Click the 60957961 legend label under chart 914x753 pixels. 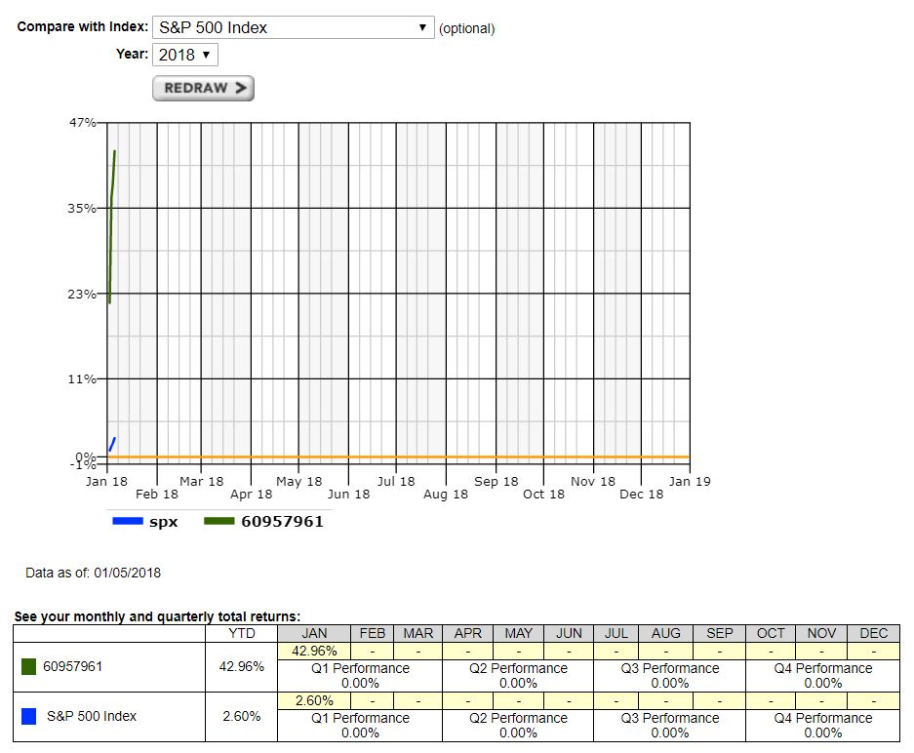coord(282,522)
